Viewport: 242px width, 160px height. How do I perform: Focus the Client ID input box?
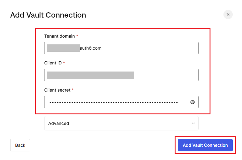(121, 75)
